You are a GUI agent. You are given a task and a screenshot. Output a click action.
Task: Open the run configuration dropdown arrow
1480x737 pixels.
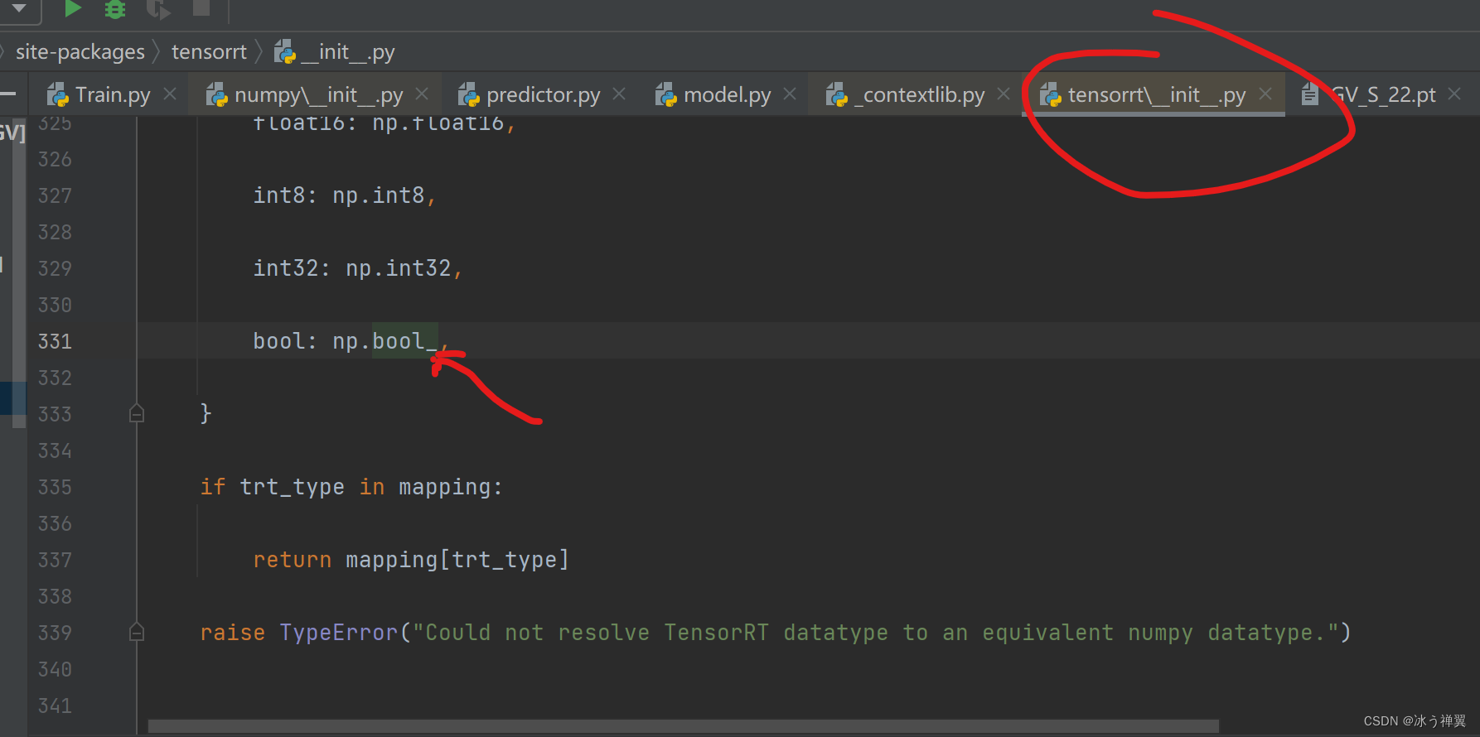tap(19, 7)
